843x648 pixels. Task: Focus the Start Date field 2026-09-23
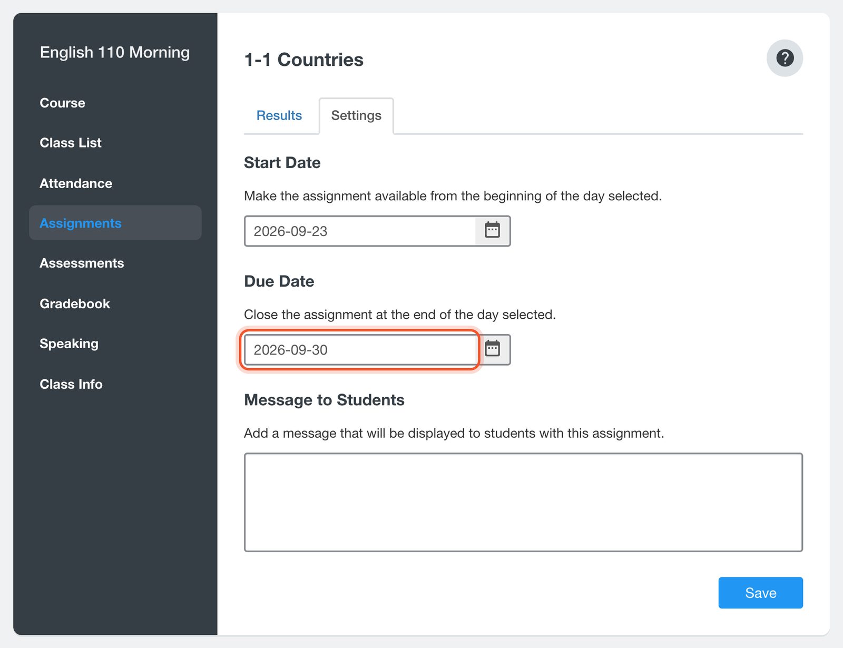pos(360,231)
